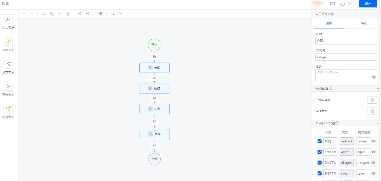
Task: Pick the 分支节点 branch icon
Action: tap(8, 64)
